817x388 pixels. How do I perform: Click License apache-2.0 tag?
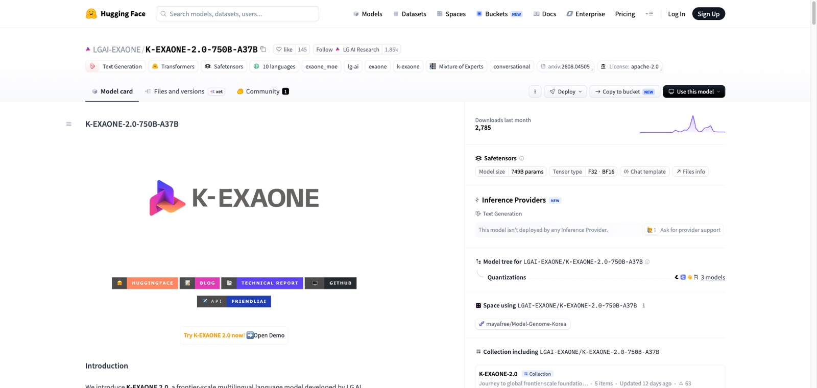(x=630, y=66)
